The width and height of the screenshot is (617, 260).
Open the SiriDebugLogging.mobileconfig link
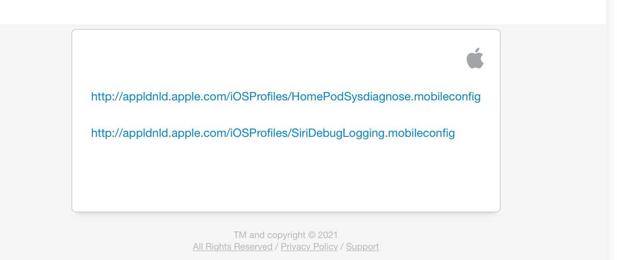[x=273, y=133]
